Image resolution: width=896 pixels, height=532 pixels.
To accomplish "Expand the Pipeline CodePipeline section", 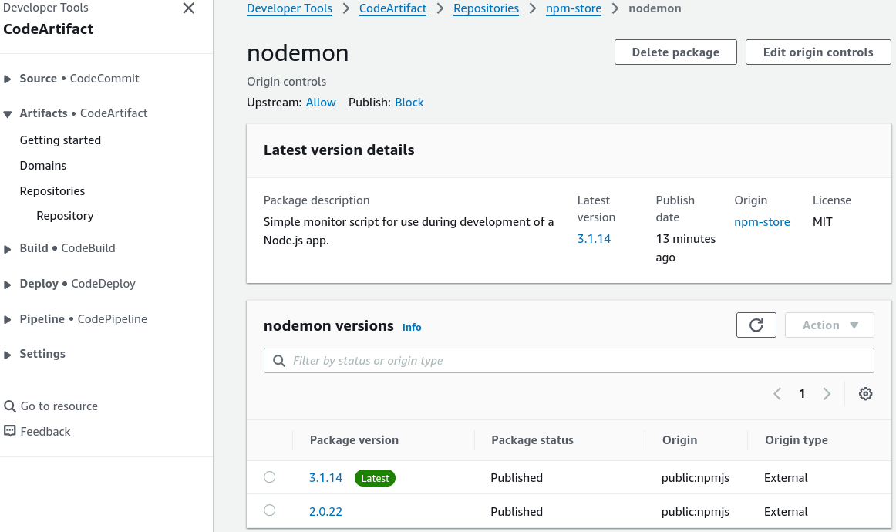I will [8, 320].
